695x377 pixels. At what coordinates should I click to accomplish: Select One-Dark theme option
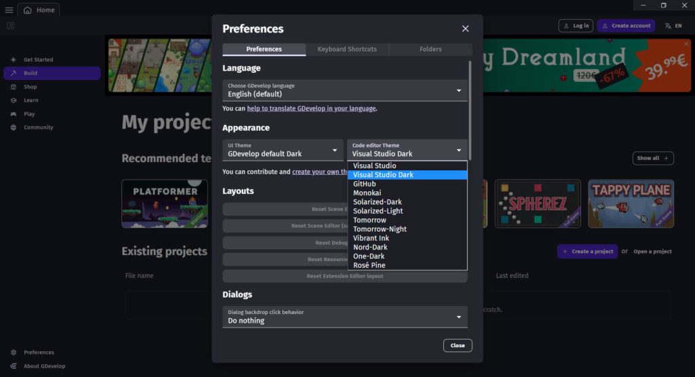[x=407, y=256]
